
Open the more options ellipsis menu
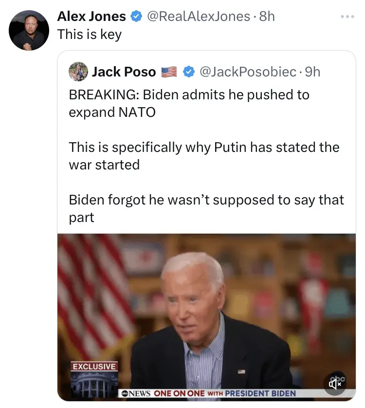click(347, 17)
